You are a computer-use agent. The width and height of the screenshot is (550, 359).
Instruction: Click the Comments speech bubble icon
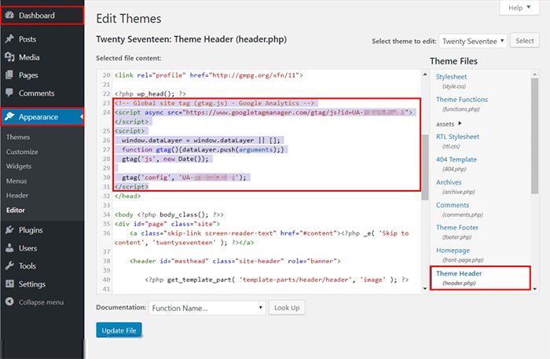[x=9, y=93]
